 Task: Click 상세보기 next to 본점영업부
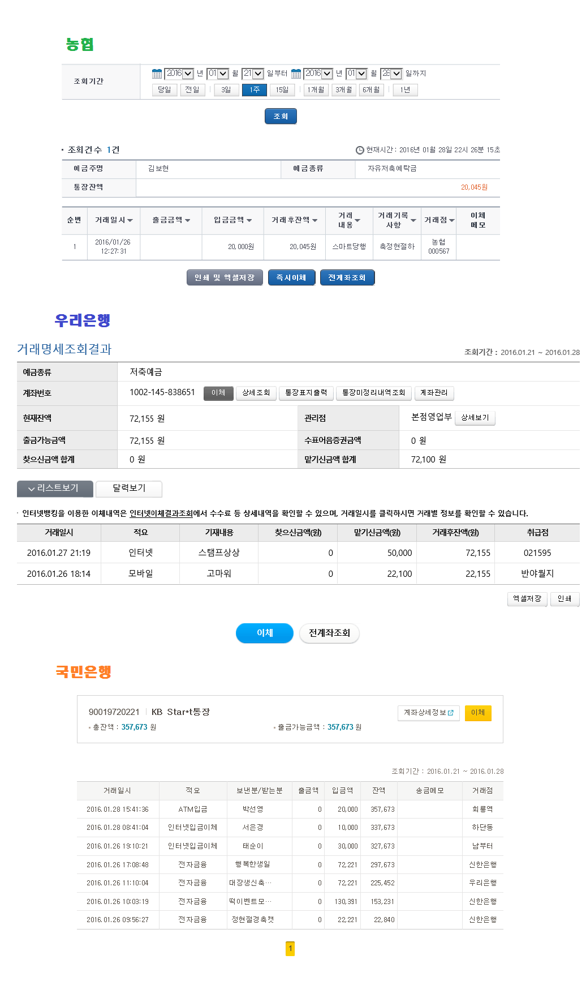pos(475,418)
